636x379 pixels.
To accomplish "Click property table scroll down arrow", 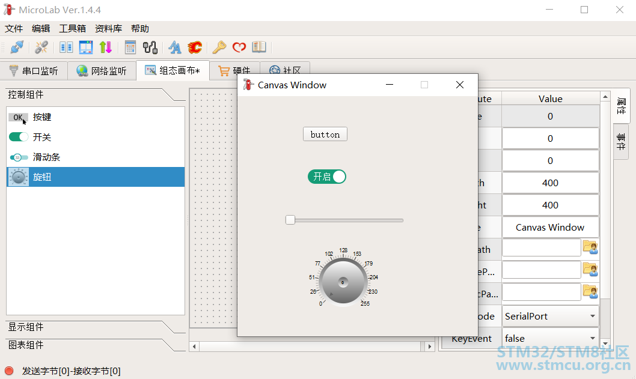I will tap(605, 344).
